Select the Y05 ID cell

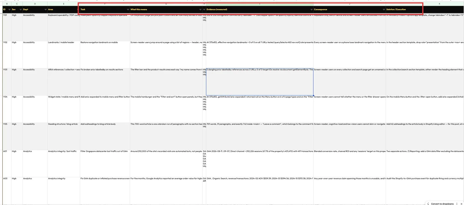tap(7, 136)
